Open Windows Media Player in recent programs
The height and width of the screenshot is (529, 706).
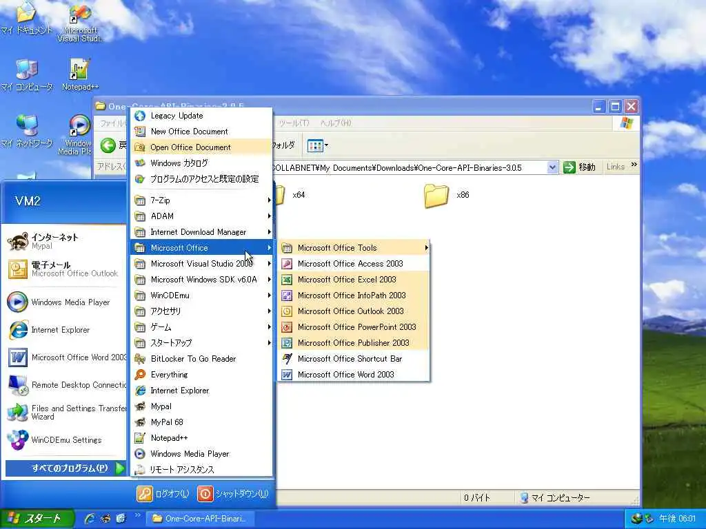pos(65,302)
